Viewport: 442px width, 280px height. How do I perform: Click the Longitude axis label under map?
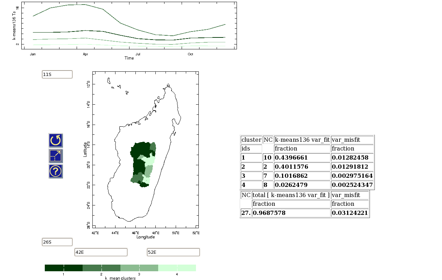coord(146,237)
